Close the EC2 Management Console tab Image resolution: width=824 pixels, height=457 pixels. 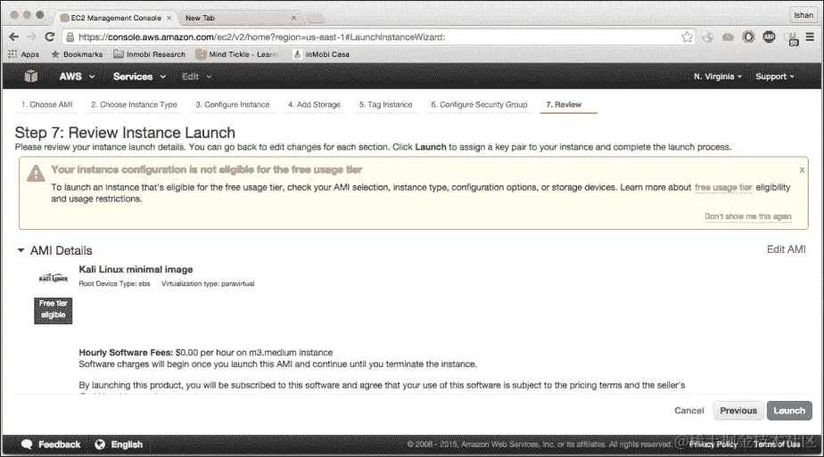click(x=169, y=18)
